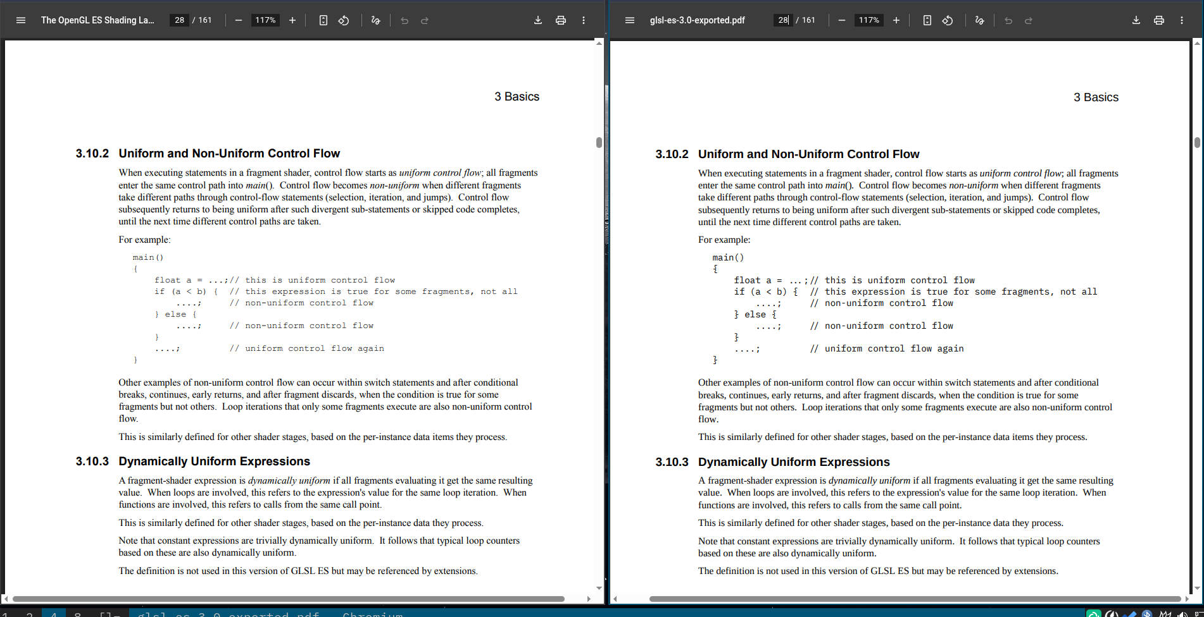Zoom in on glsl-es-3.0-exported.pdf
This screenshot has width=1204, height=617.
point(896,20)
